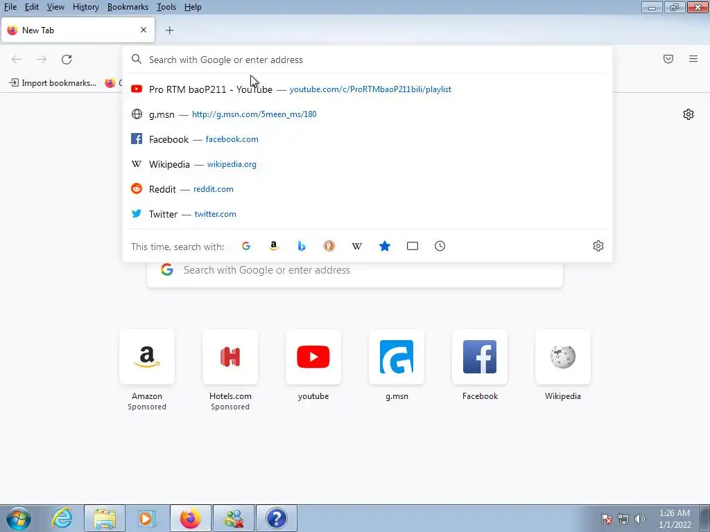Search open tabs using the tab icon
The width and height of the screenshot is (710, 532).
(x=413, y=246)
